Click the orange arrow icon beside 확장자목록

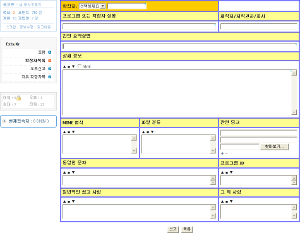50,61
